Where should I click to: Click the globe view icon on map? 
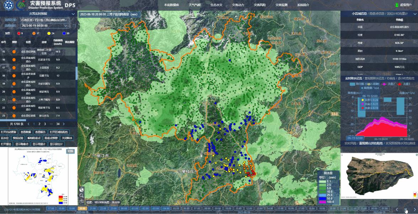(x=81, y=189)
